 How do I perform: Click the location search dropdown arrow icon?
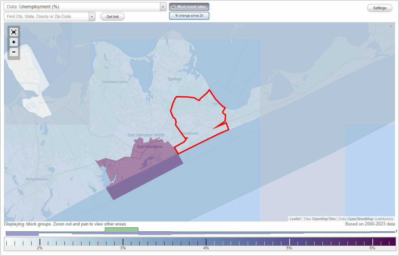[x=92, y=16]
